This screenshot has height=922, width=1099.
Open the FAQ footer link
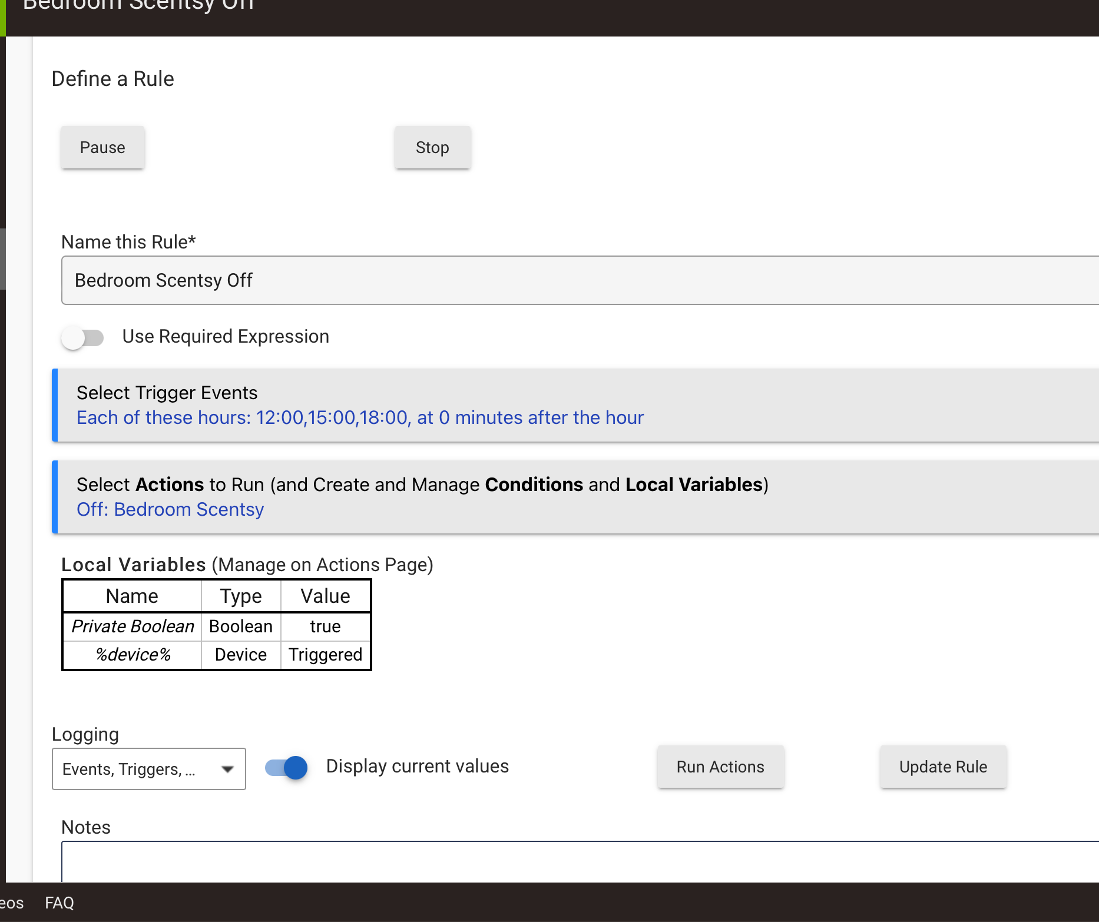click(59, 903)
